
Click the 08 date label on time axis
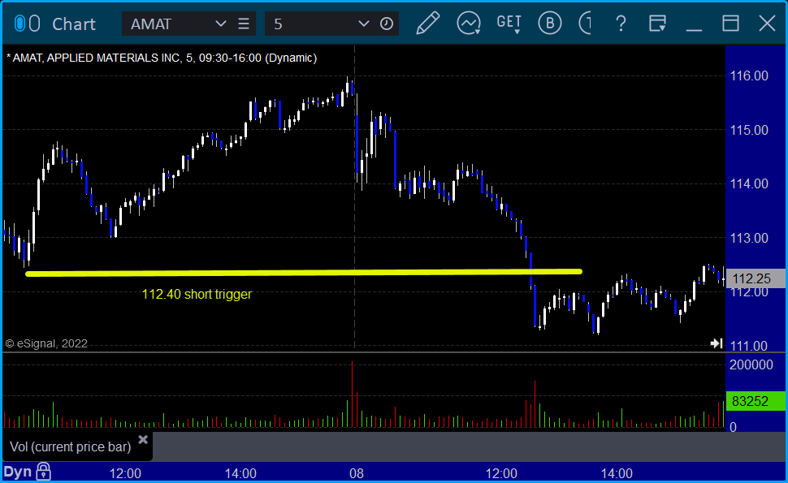pyautogui.click(x=357, y=473)
